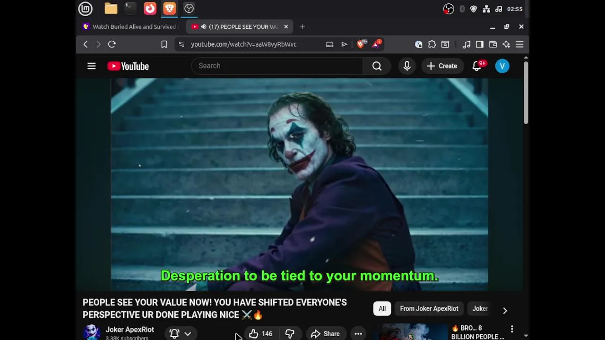View site settings icon in address bar
The height and width of the screenshot is (340, 605).
click(x=181, y=44)
